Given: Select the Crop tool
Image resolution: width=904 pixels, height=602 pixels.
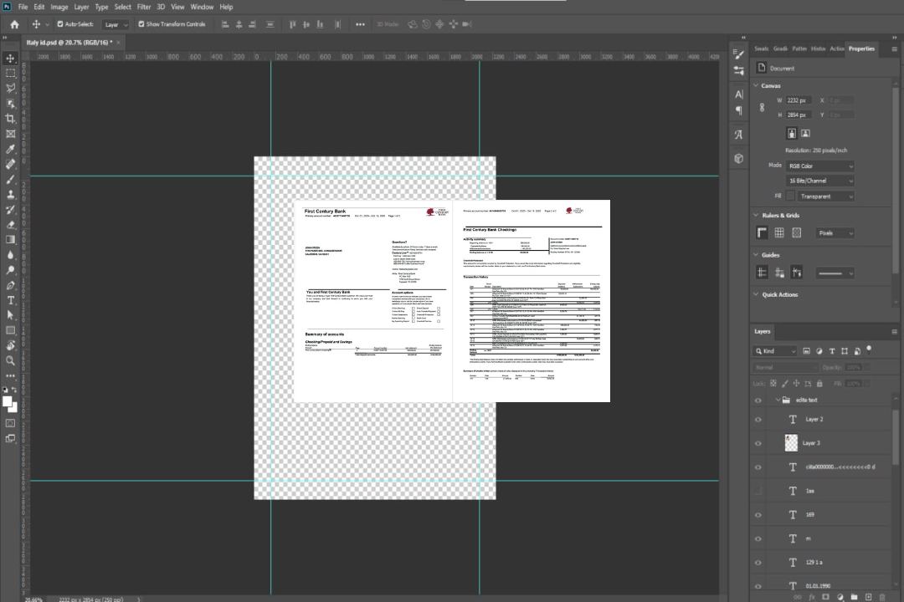Looking at the screenshot, I should 11,119.
